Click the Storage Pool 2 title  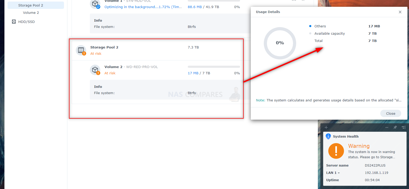coord(104,47)
